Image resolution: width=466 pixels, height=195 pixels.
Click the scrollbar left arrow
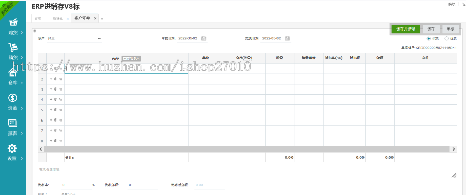pyautogui.click(x=41, y=149)
